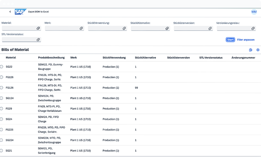
Task: Click into the StücklVerwendung filter field
Action: 108,28
